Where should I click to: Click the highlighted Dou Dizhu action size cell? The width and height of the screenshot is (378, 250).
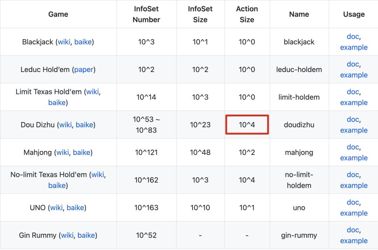click(247, 125)
